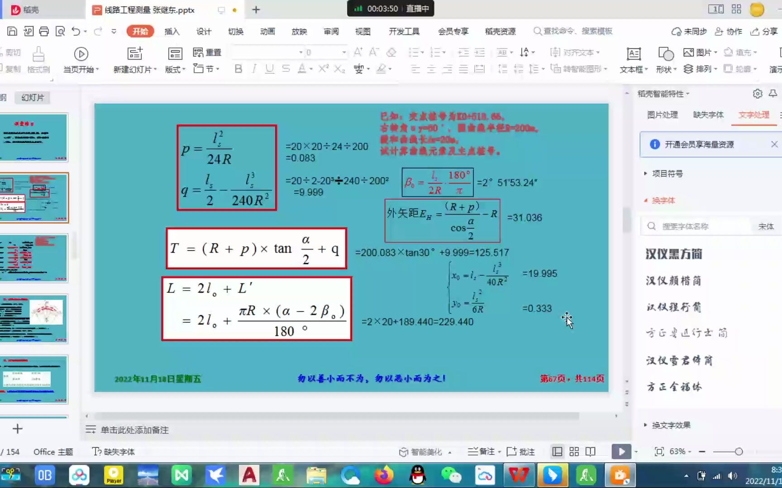Play slideshow from status bar
The image size is (782, 488).
621,451
